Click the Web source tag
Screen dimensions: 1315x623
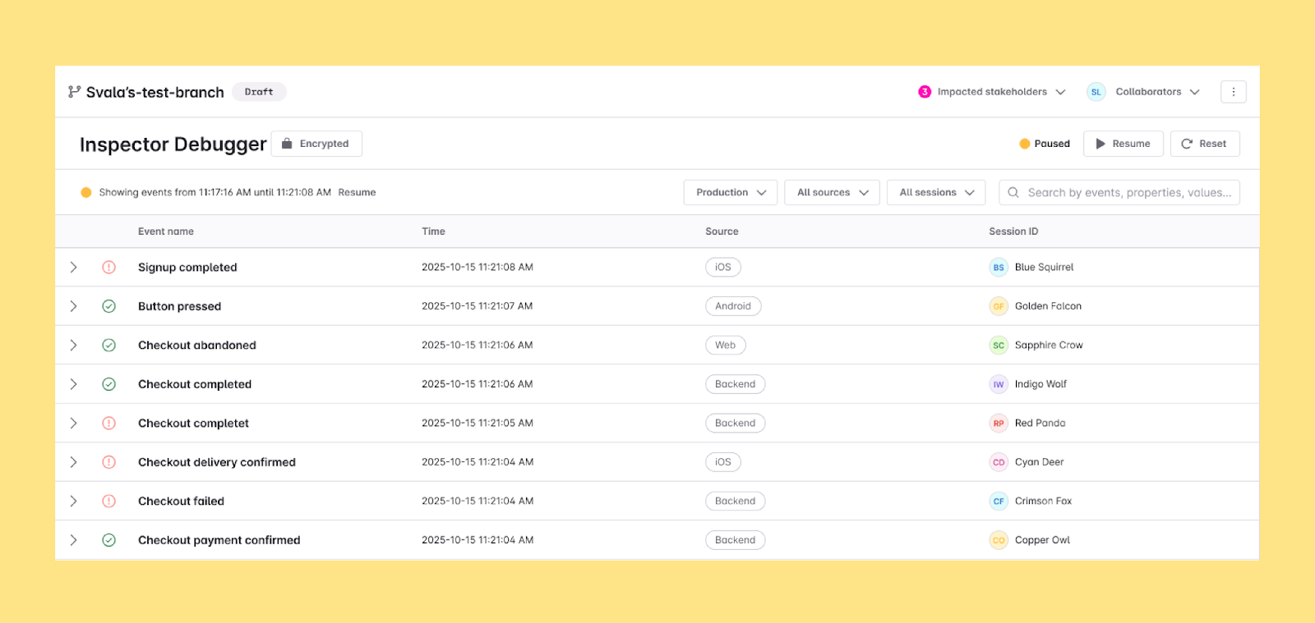(x=726, y=346)
